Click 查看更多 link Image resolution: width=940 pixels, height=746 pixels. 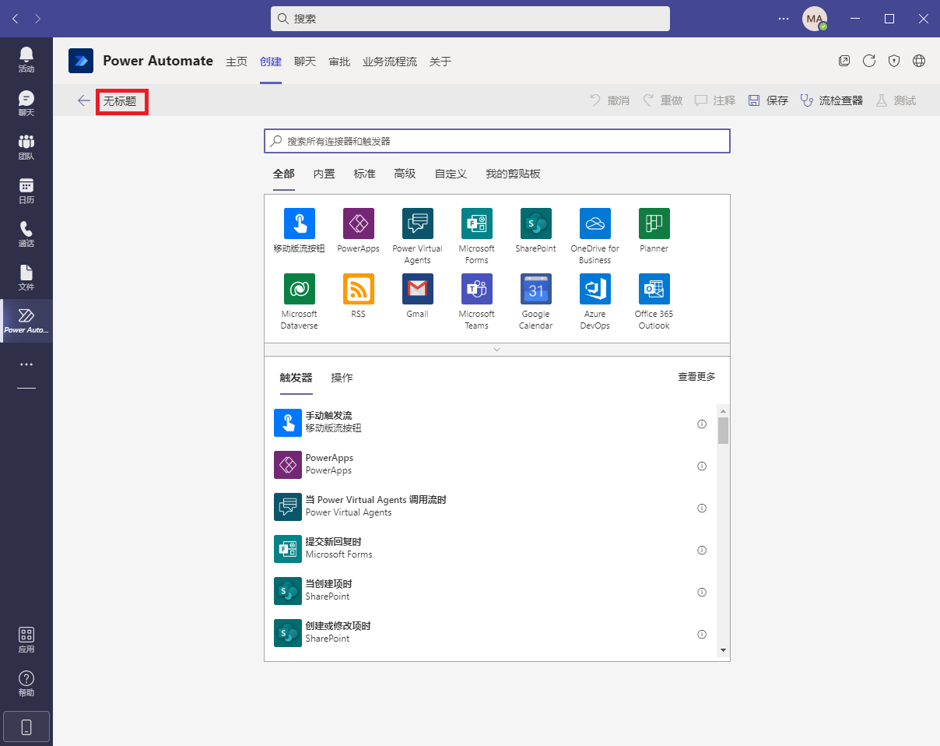coord(696,377)
